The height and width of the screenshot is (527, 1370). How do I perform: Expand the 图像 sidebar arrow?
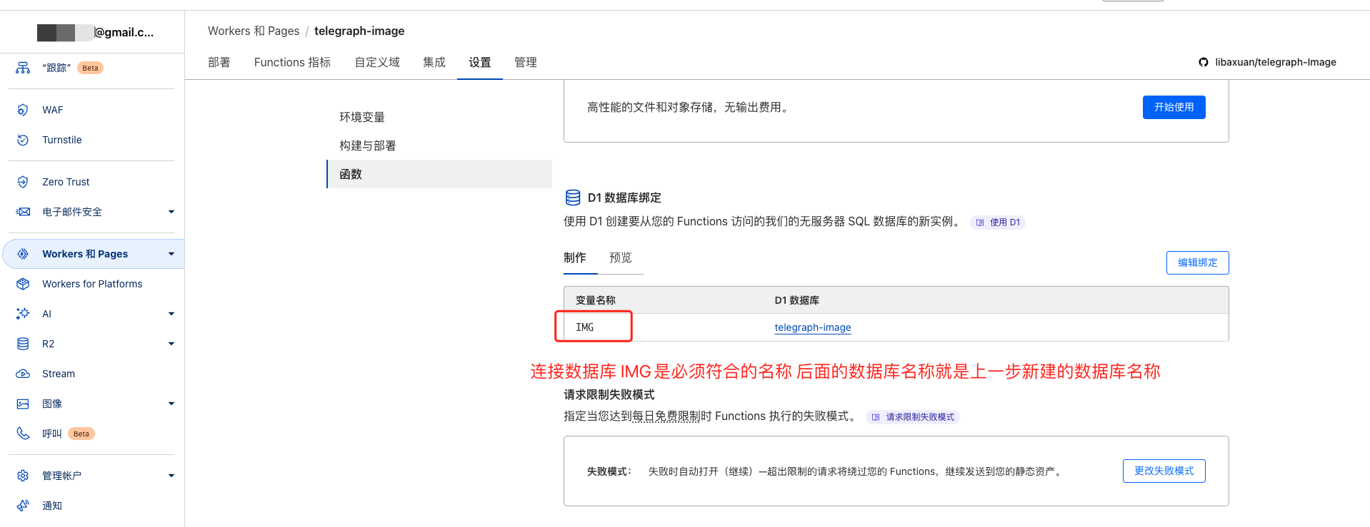171,404
